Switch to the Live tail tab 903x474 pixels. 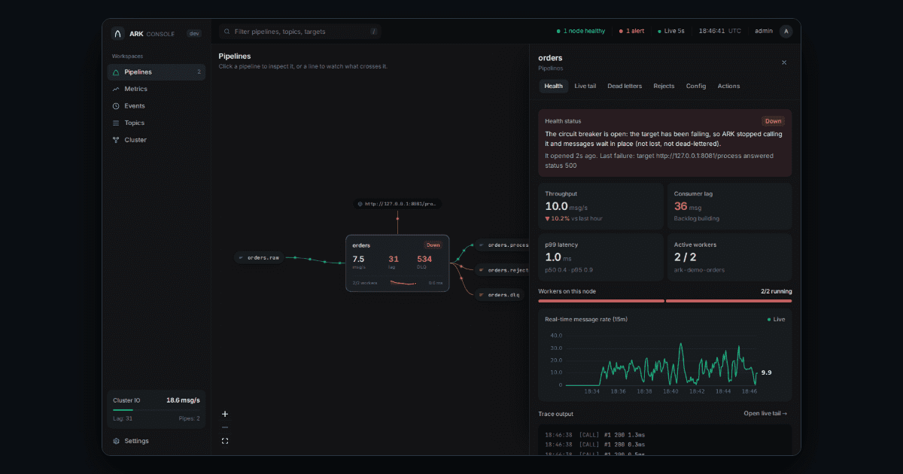(585, 86)
